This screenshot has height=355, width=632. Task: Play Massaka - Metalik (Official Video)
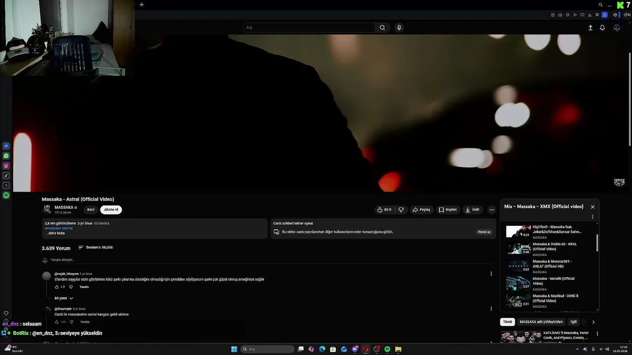[x=518, y=283]
